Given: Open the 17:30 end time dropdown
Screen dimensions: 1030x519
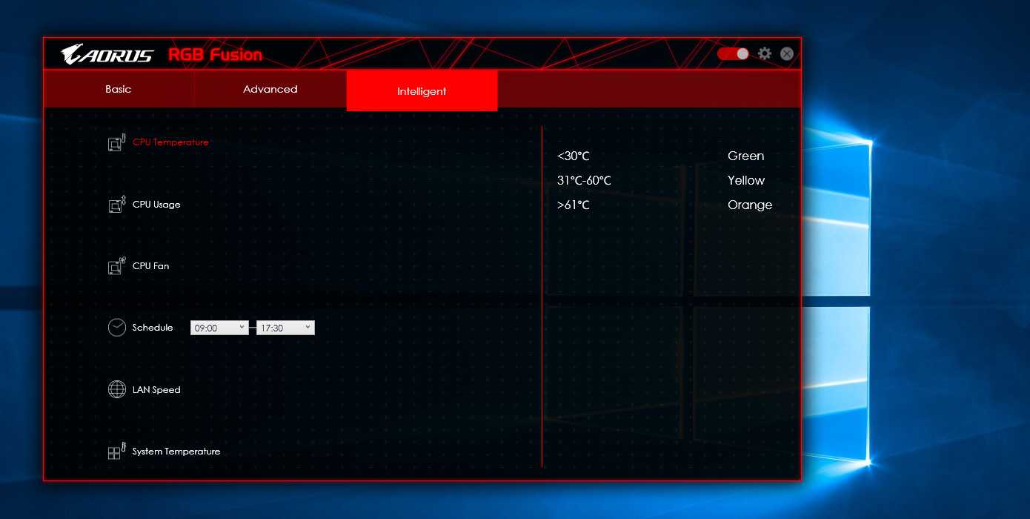Looking at the screenshot, I should click(285, 328).
